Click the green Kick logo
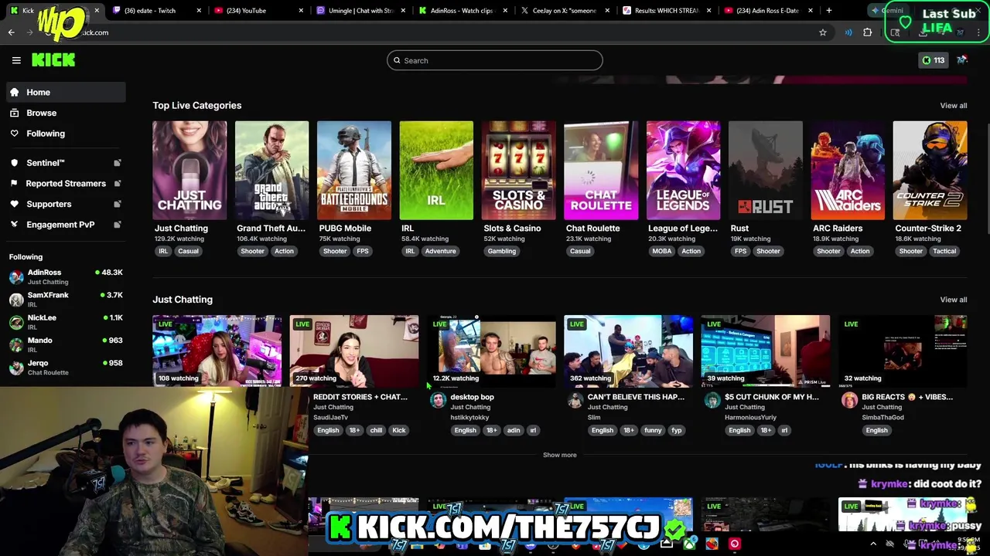The width and height of the screenshot is (990, 556). pyautogui.click(x=53, y=60)
